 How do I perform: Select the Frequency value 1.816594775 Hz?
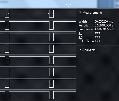click(x=105, y=29)
